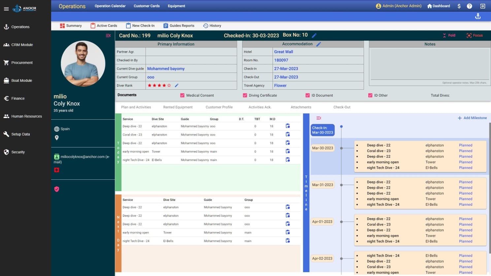This screenshot has height=276, width=491.
Task: Open the Great Wall hotel link
Action: tap(283, 51)
